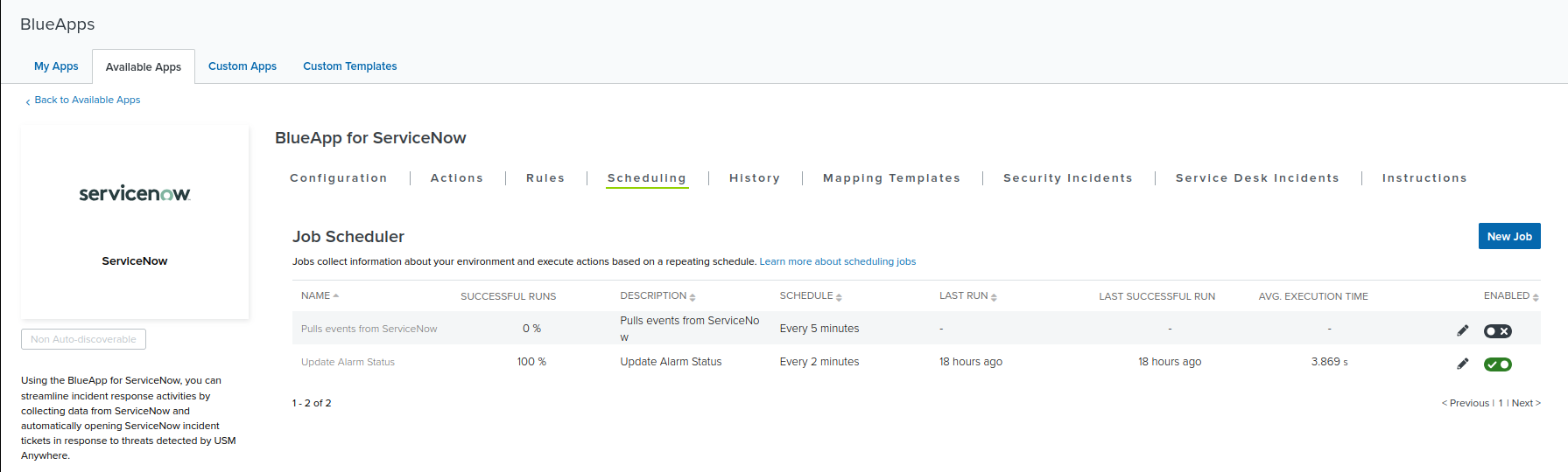Click the Last Successful Run column header
1568x472 pixels.
[x=1157, y=296]
